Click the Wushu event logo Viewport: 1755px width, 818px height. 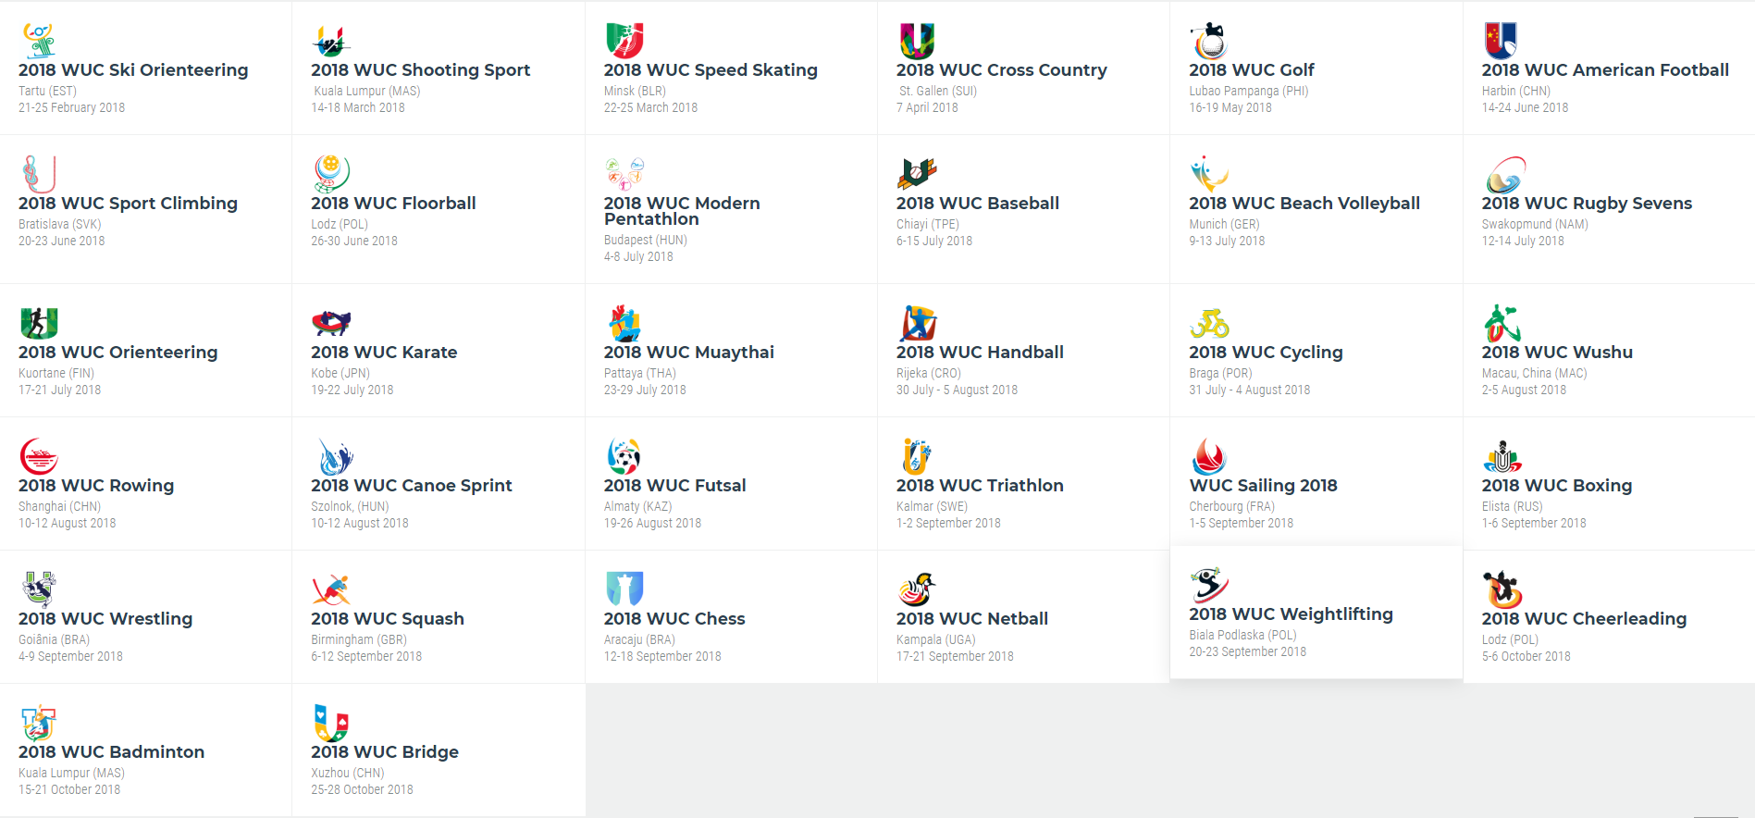point(1502,323)
